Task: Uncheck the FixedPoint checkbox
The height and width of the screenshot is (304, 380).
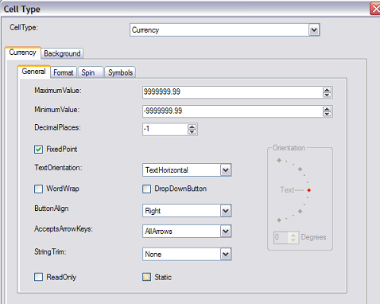Action: (38, 150)
